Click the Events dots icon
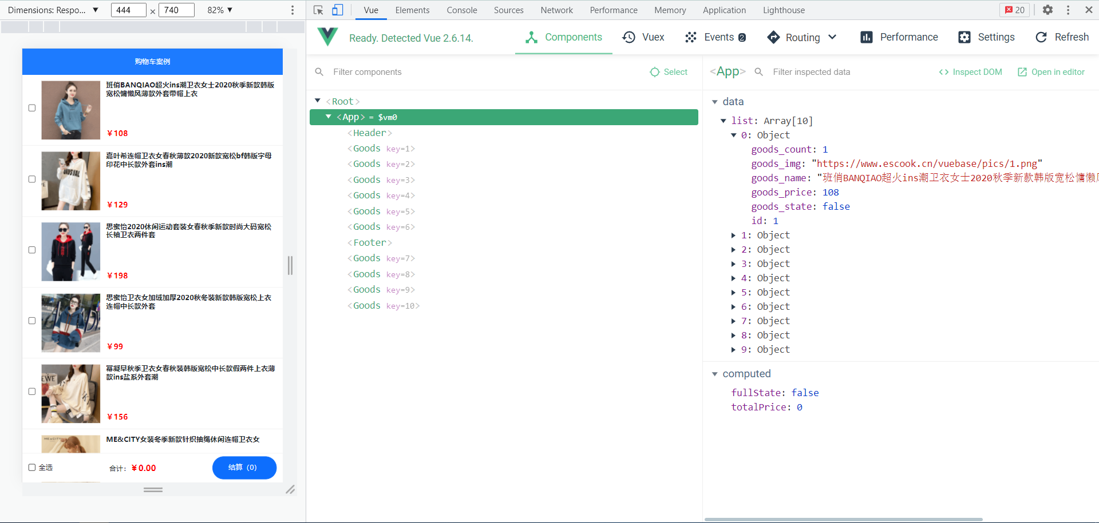Screen dimensions: 1099x523 691,37
